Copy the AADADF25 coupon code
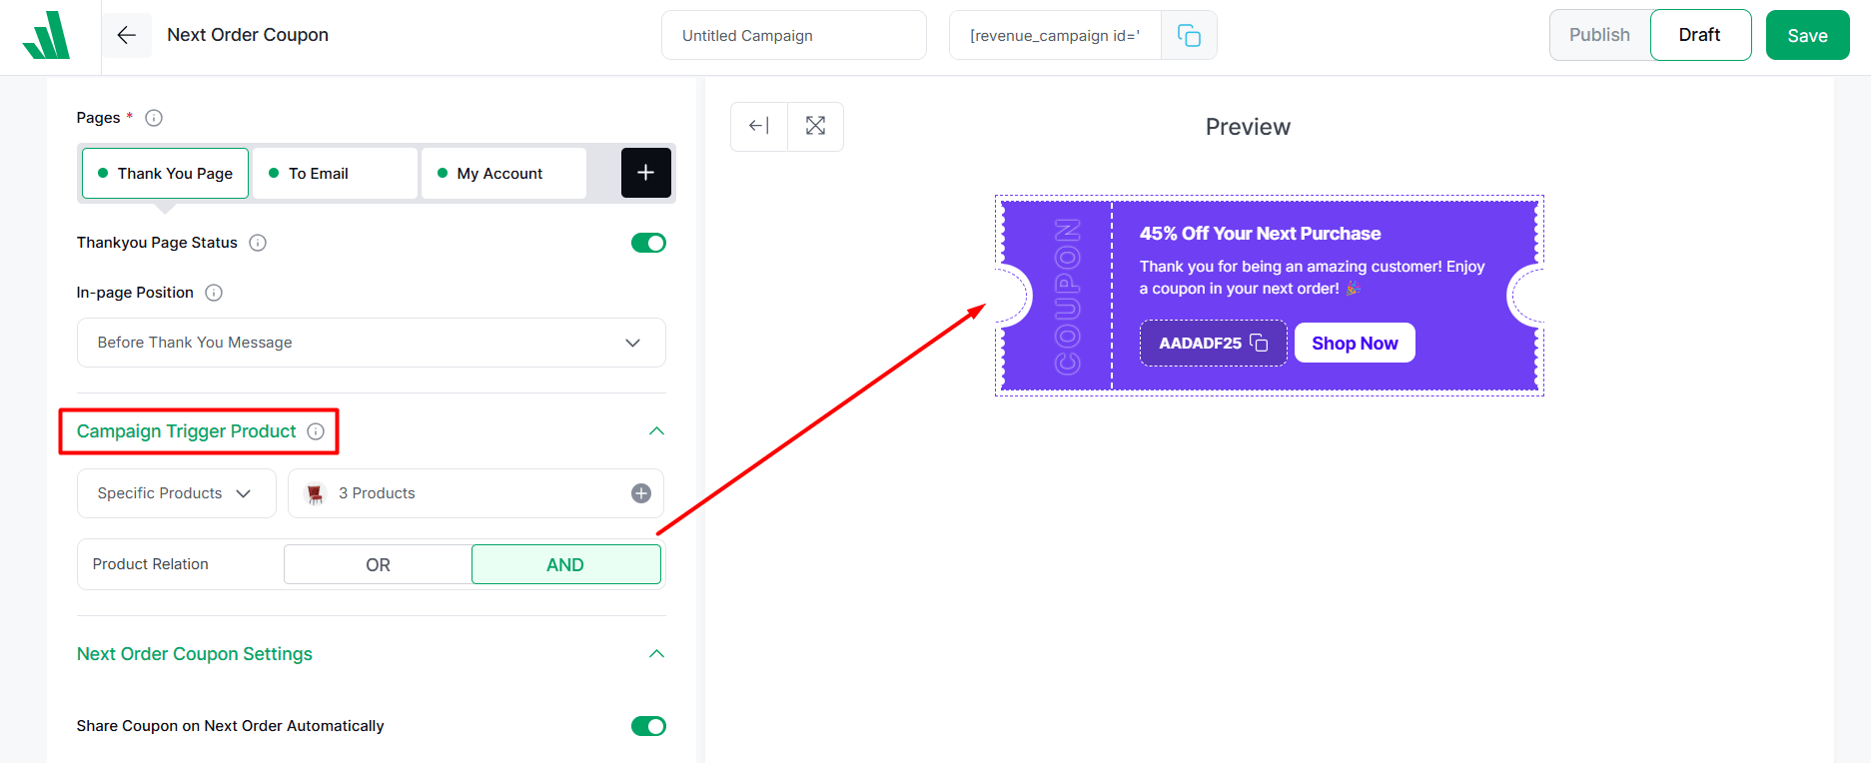 1259,343
